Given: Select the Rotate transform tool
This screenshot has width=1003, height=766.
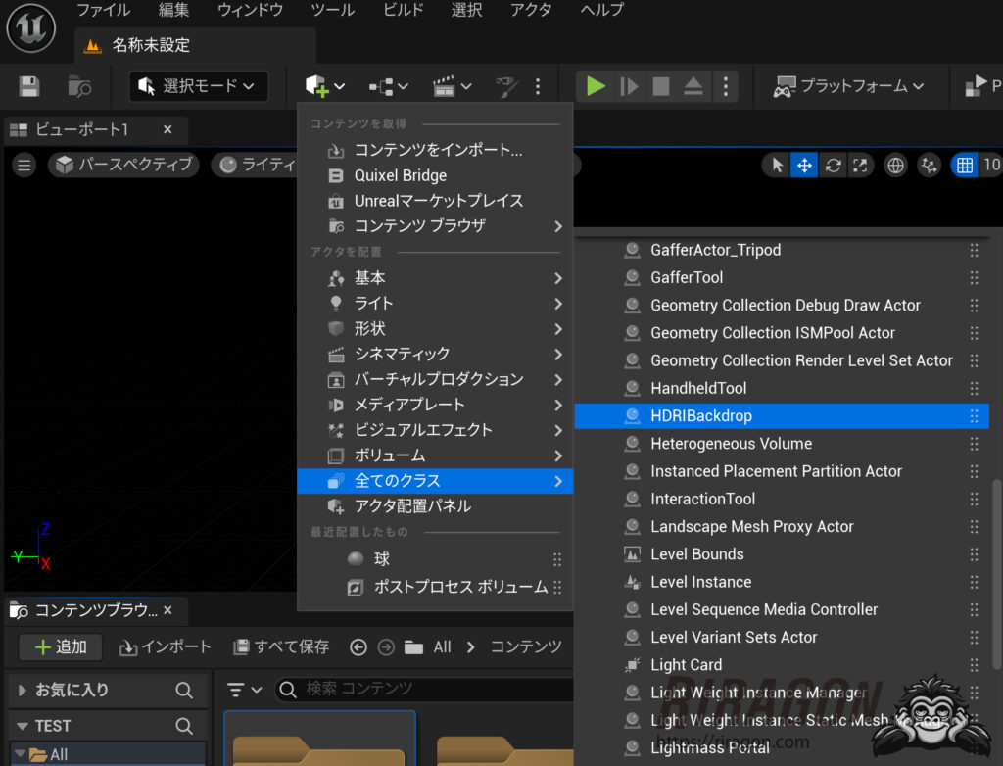Looking at the screenshot, I should 832,165.
